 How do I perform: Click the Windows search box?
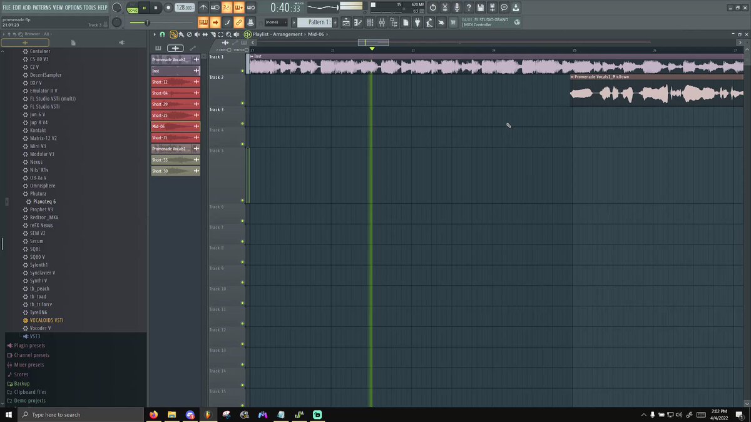coord(81,414)
